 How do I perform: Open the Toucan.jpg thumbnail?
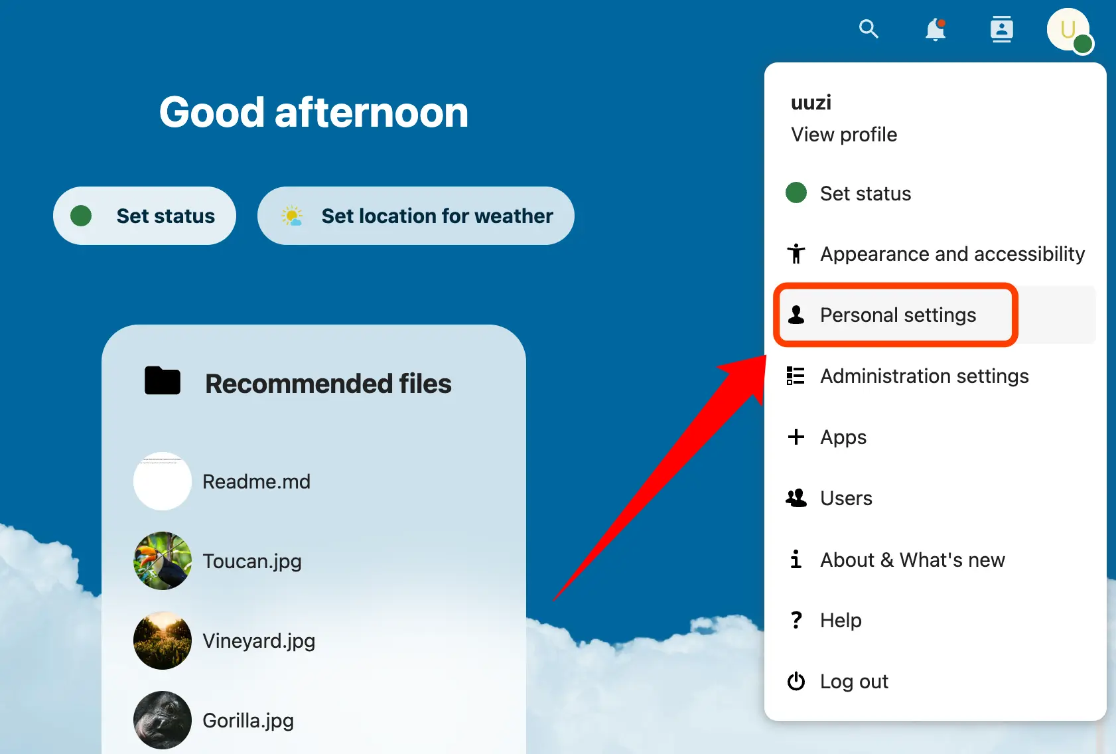click(163, 561)
